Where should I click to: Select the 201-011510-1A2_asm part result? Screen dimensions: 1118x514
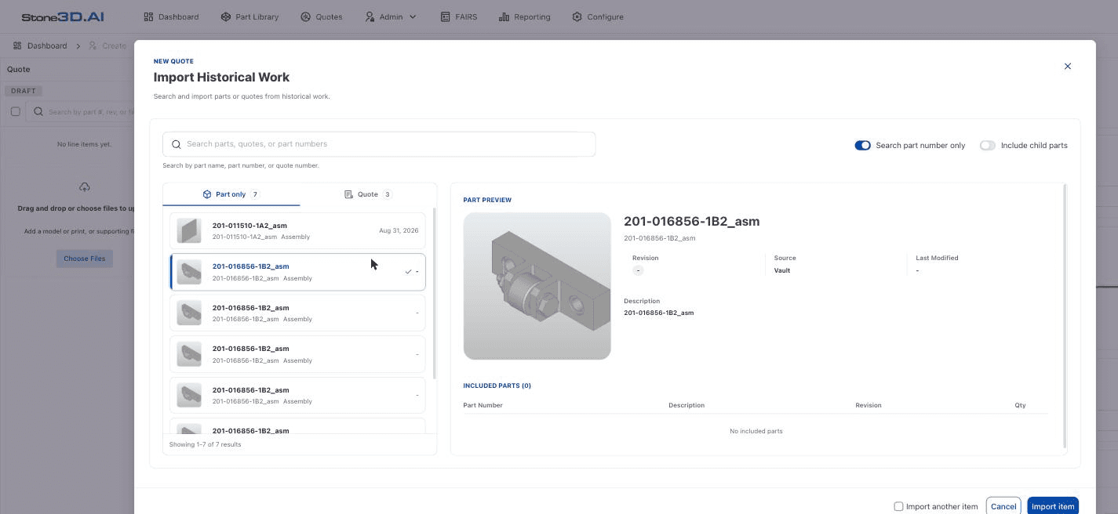pos(297,230)
